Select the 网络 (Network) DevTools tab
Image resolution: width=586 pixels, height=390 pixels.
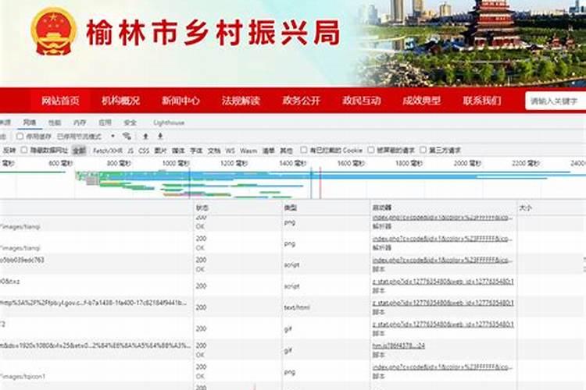30,122
